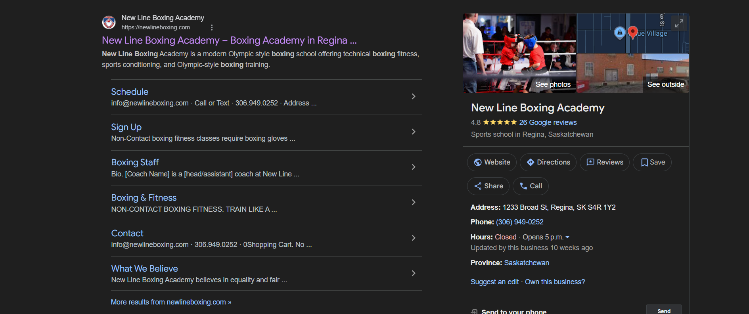The width and height of the screenshot is (749, 314).
Task: Click the phone handset icon on Call
Action: pos(523,186)
